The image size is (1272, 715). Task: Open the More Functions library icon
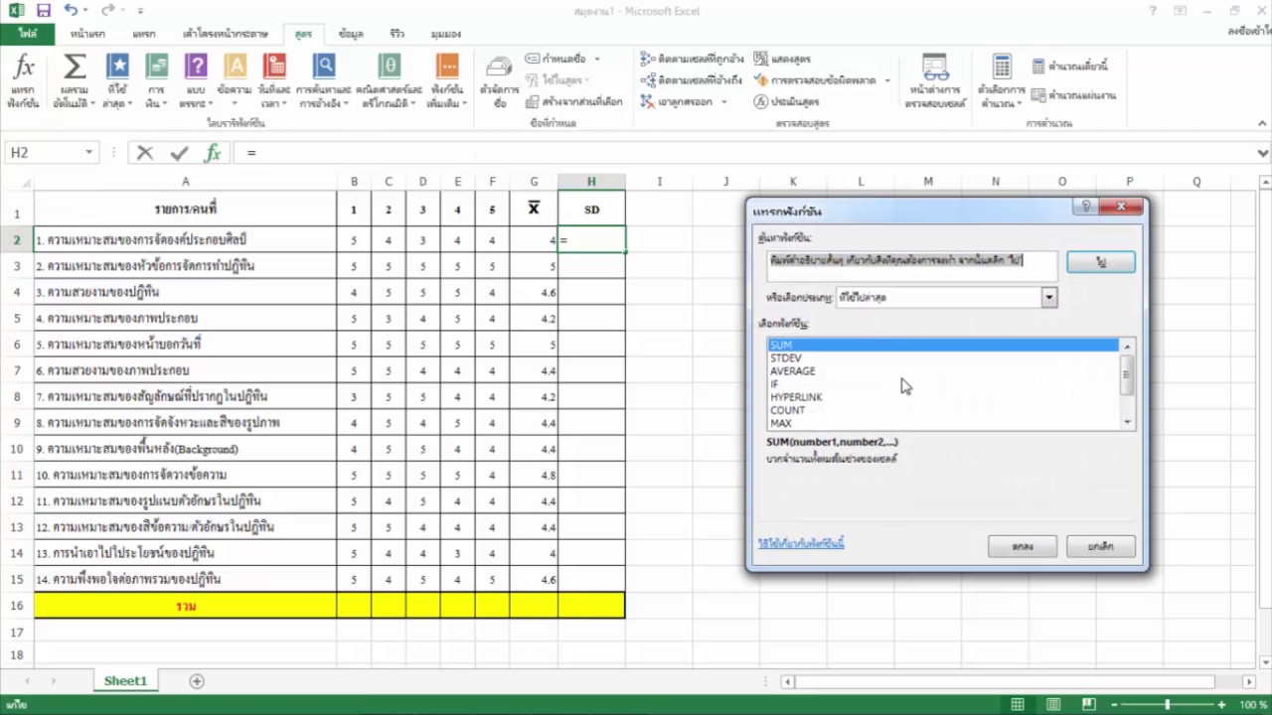[x=447, y=81]
